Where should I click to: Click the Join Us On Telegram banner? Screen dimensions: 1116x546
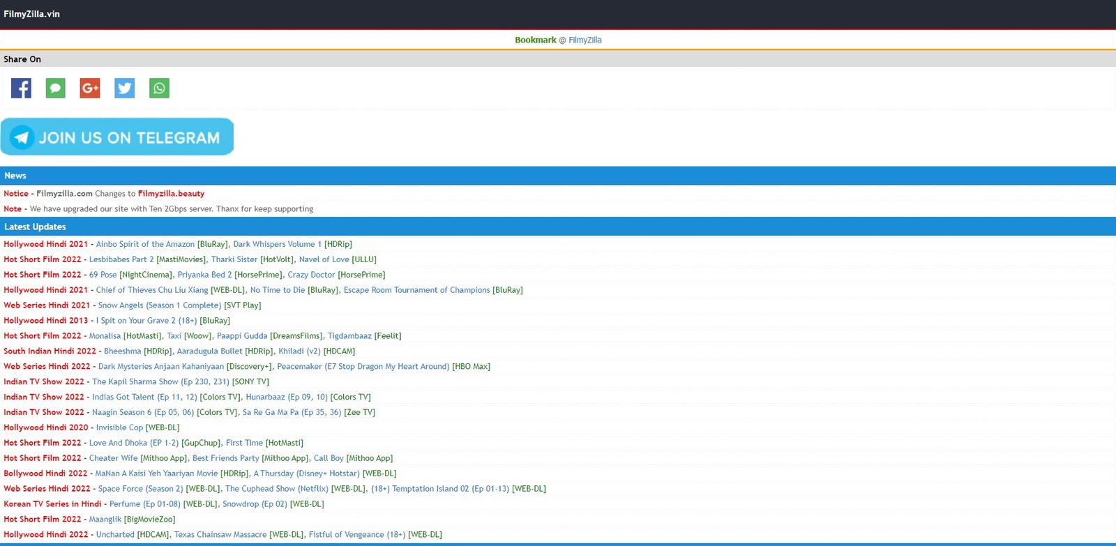[117, 137]
